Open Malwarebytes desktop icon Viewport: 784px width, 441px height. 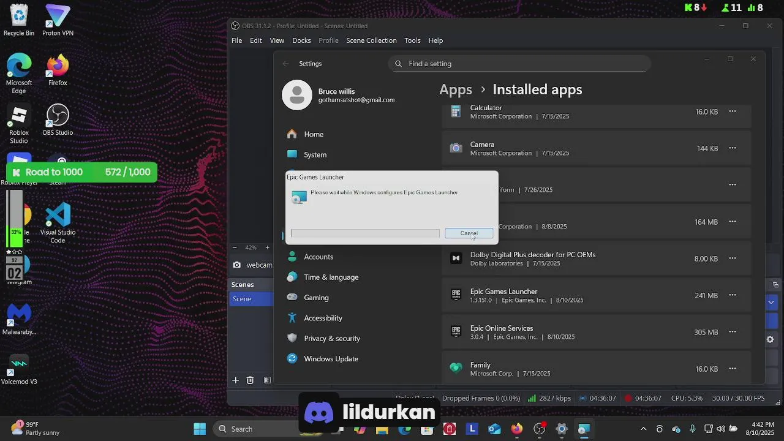pyautogui.click(x=19, y=319)
